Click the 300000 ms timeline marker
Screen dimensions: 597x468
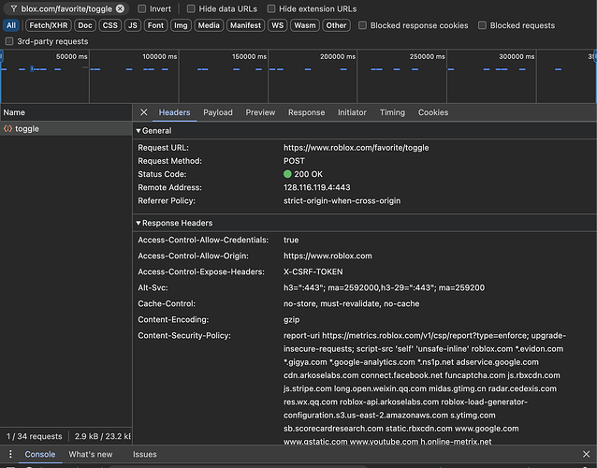point(517,56)
